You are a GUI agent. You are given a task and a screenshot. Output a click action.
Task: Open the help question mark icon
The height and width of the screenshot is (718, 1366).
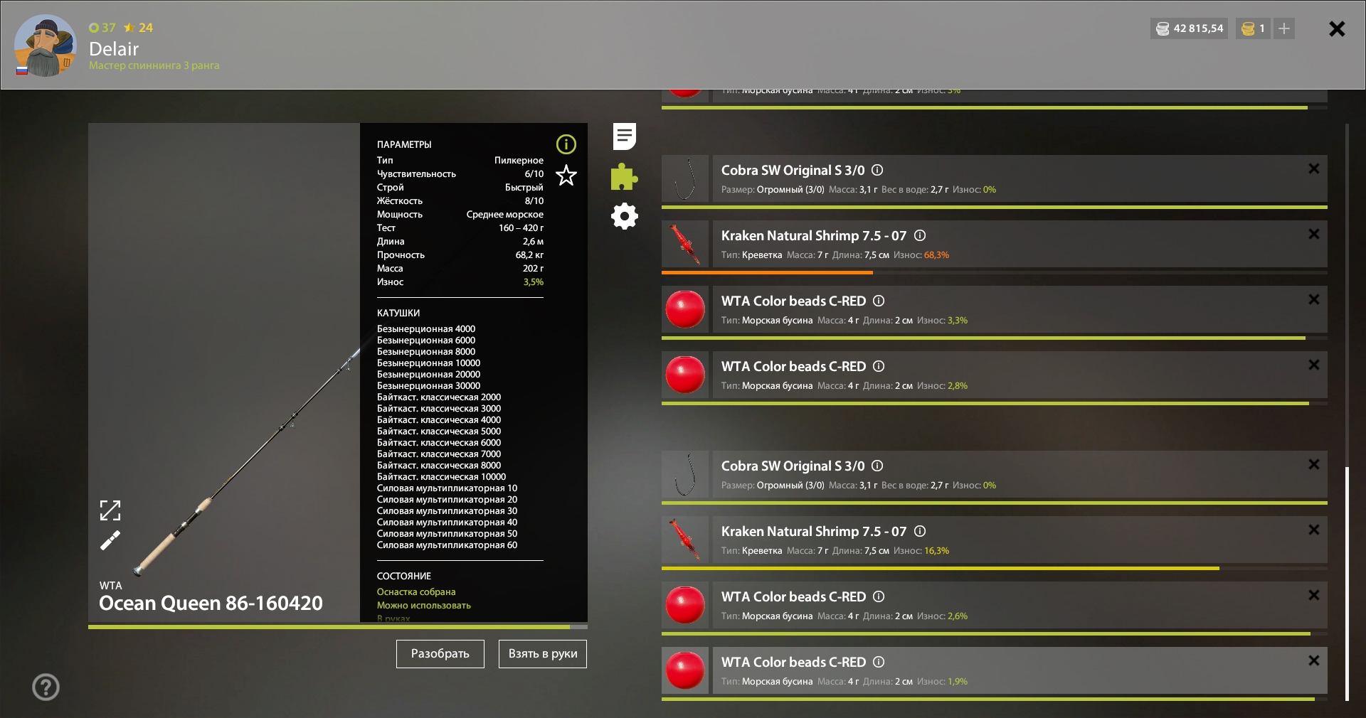[46, 687]
